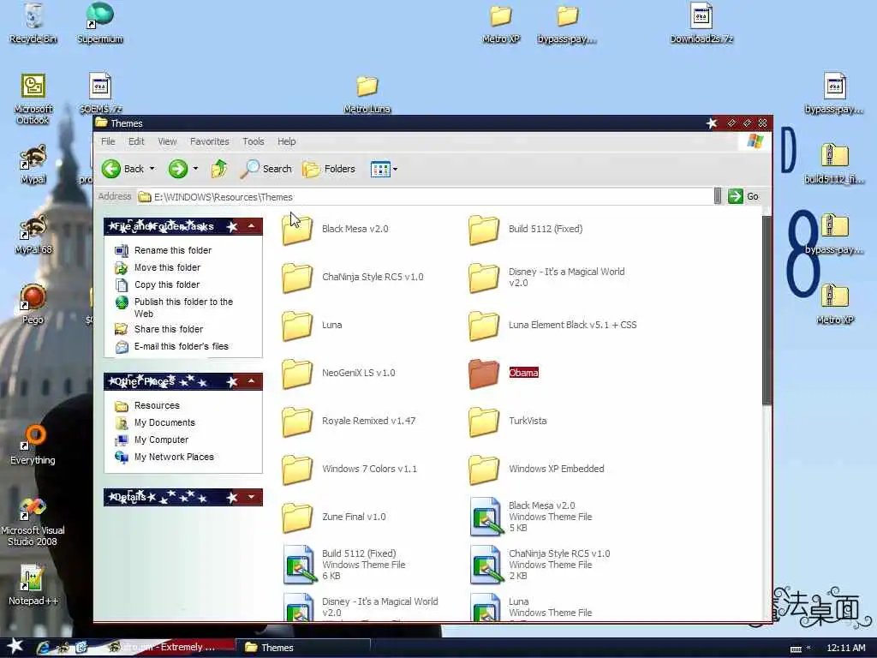877x658 pixels.
Task: Select the Royale Remixed v1.47 folder
Action: point(349,422)
